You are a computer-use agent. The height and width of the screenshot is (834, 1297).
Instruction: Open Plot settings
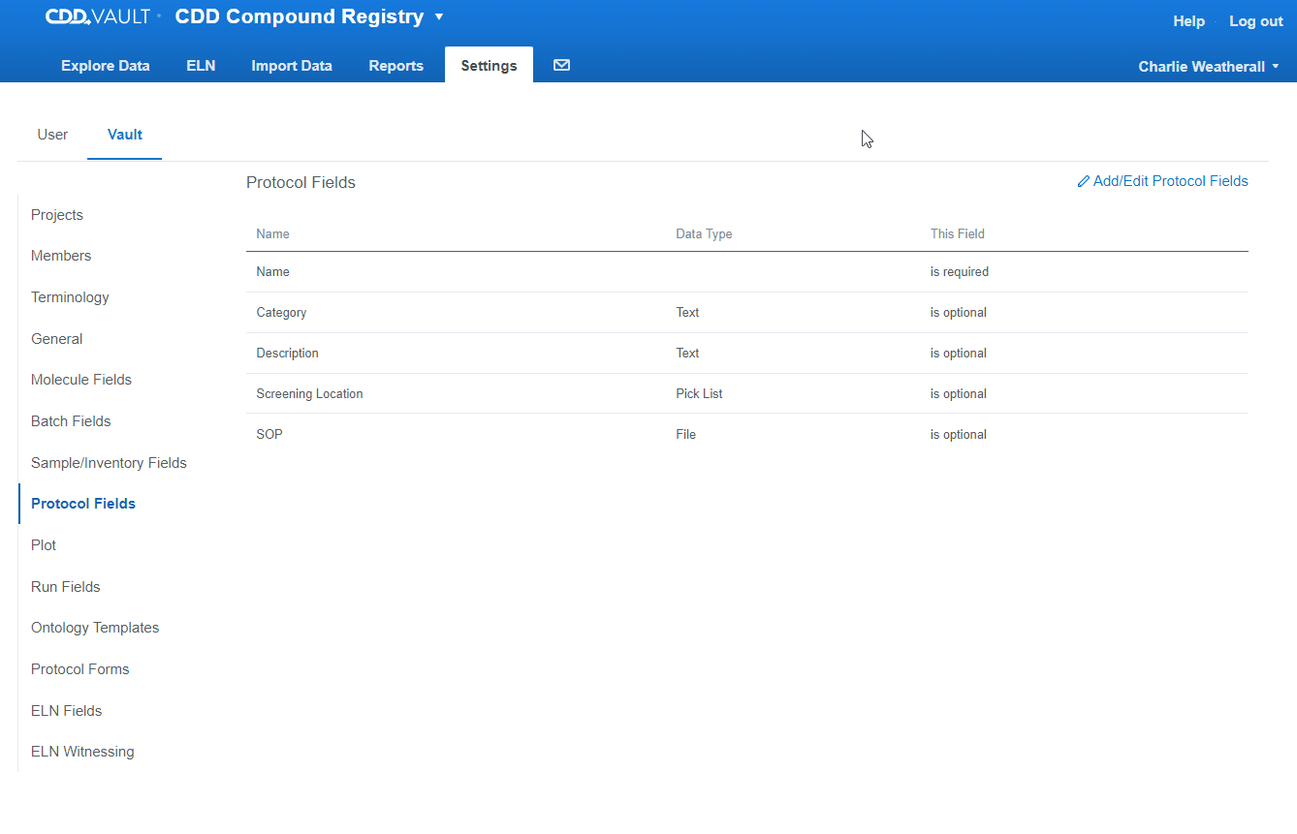pyautogui.click(x=44, y=545)
